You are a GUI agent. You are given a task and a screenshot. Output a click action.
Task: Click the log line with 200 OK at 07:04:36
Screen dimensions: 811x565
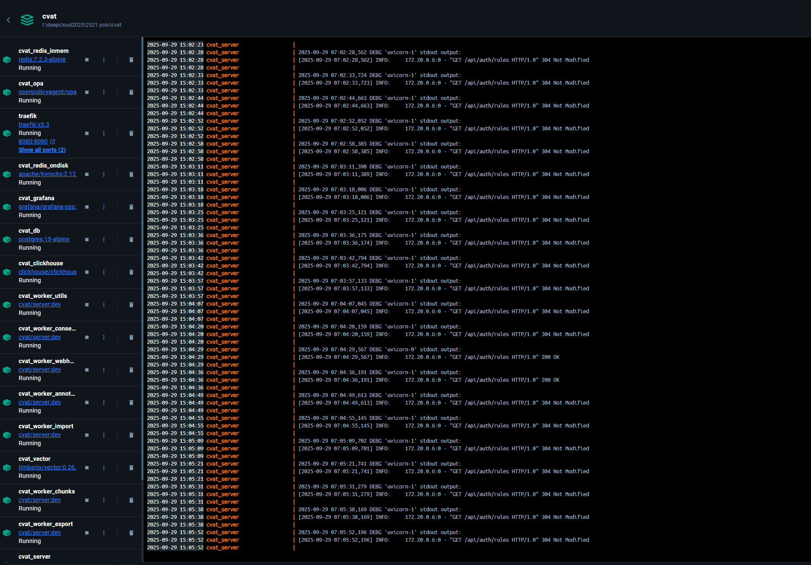(429, 380)
